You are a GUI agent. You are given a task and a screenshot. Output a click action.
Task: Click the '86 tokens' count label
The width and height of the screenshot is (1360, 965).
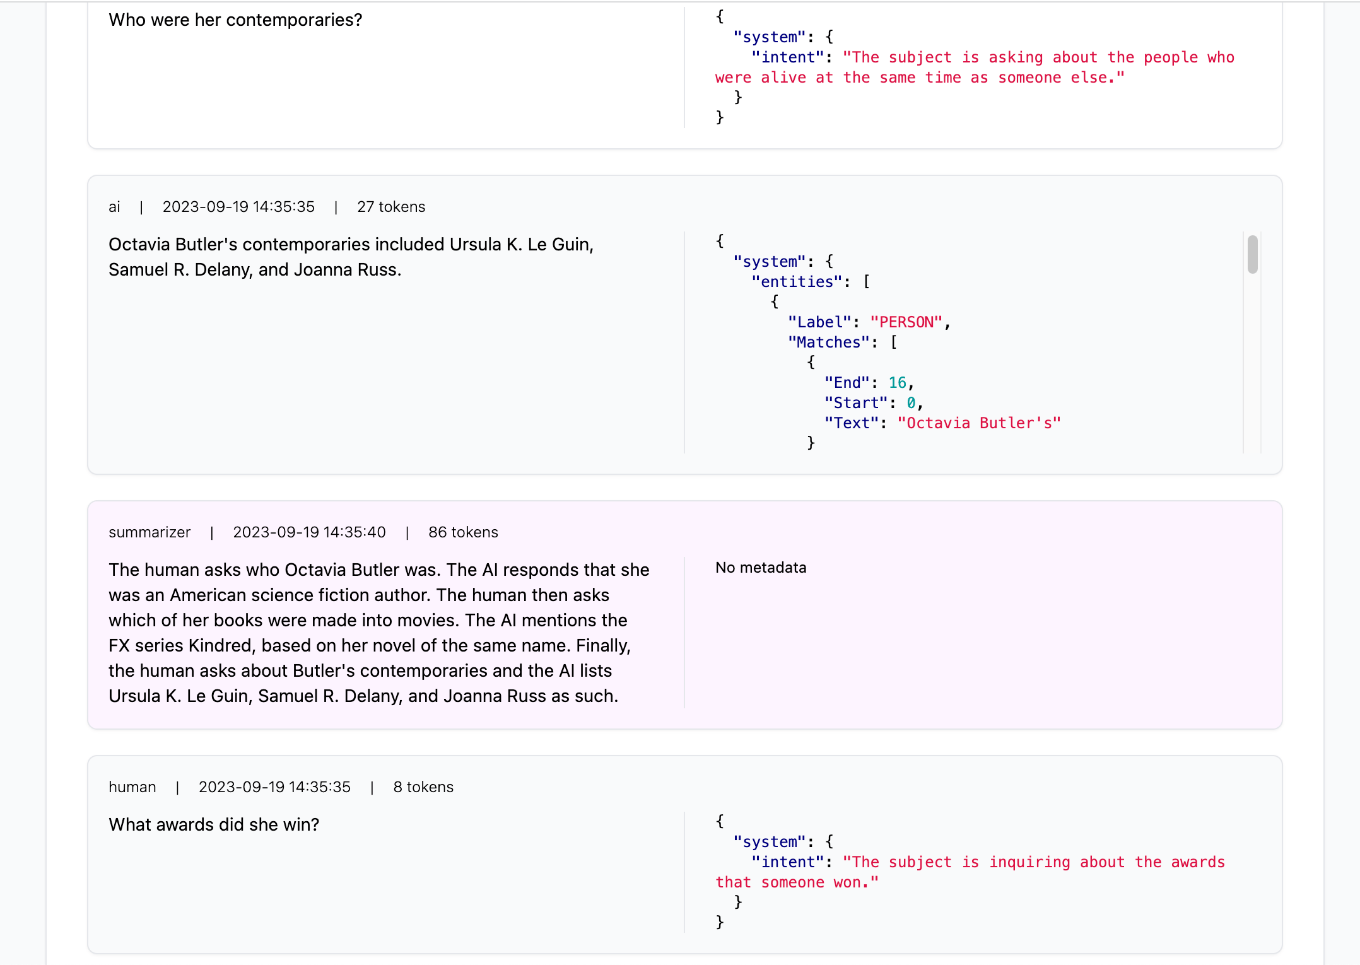463,532
